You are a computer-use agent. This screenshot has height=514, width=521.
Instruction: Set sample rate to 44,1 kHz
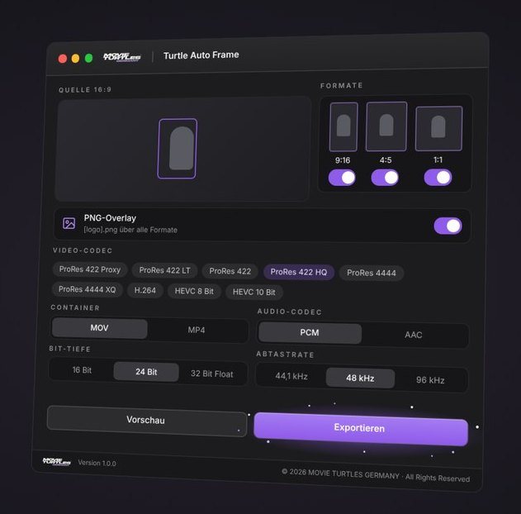click(291, 376)
